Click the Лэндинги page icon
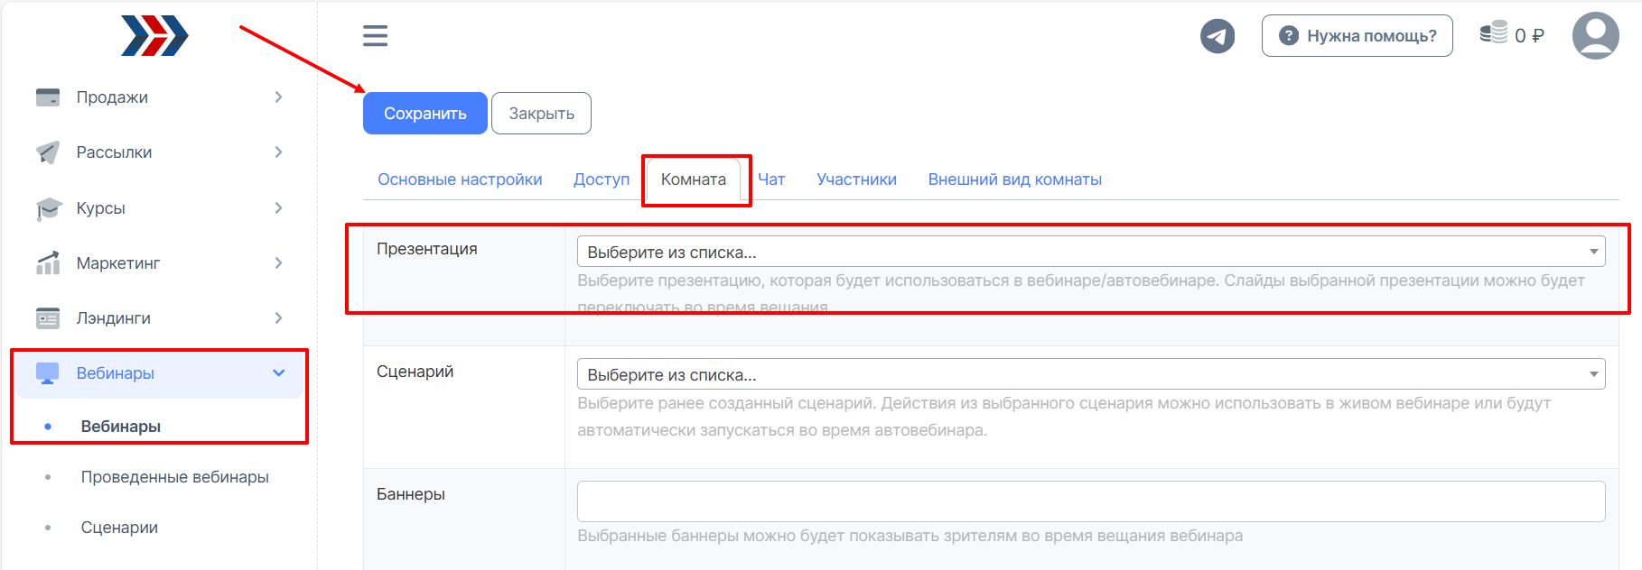 [x=48, y=318]
